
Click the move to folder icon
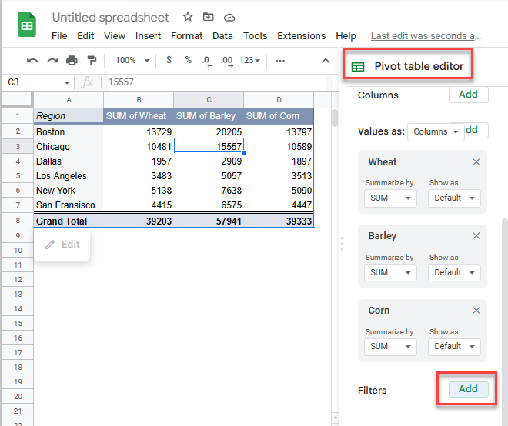[209, 17]
